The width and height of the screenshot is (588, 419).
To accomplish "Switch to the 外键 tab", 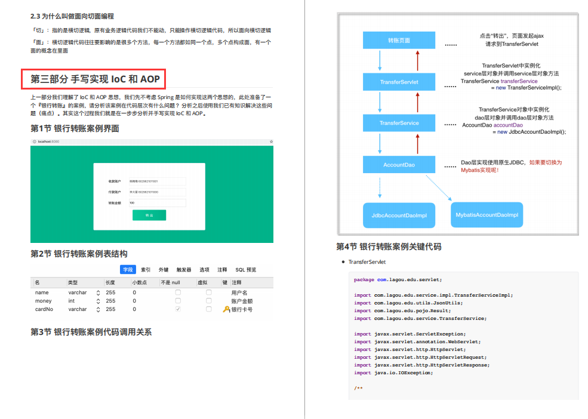I will [x=164, y=269].
